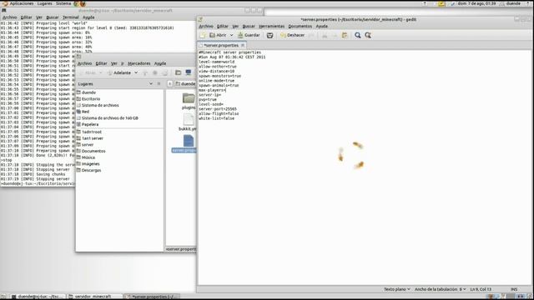534x300 pixels.
Task: Open Papelera in the sidebar
Action: point(90,124)
